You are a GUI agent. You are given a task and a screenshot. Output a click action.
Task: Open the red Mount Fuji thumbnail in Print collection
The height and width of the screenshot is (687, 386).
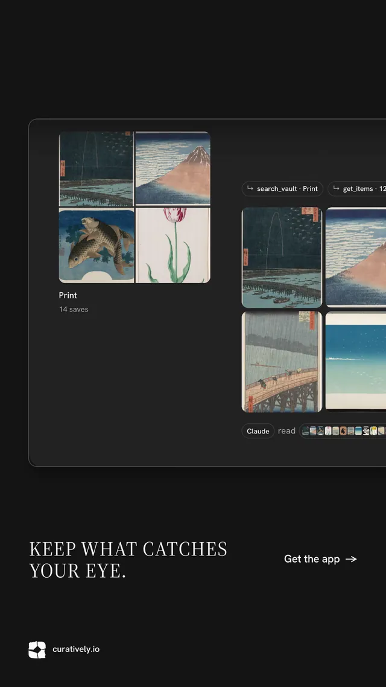pos(173,168)
